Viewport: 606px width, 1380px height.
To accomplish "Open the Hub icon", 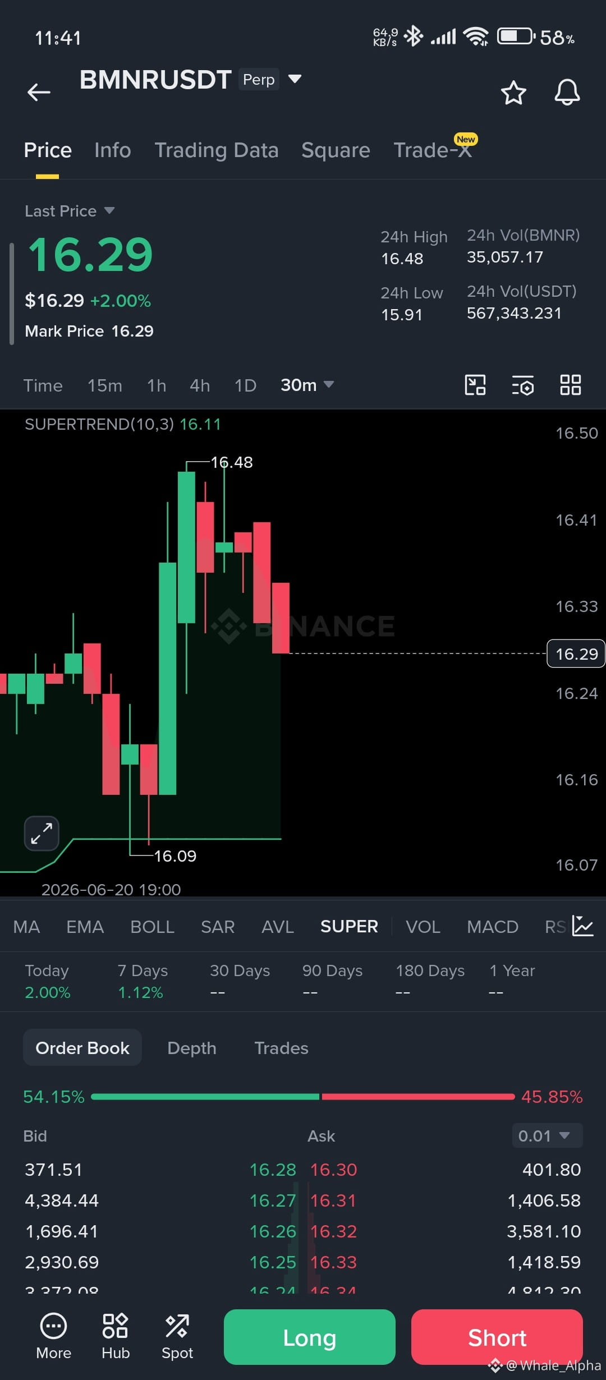I will click(116, 1337).
